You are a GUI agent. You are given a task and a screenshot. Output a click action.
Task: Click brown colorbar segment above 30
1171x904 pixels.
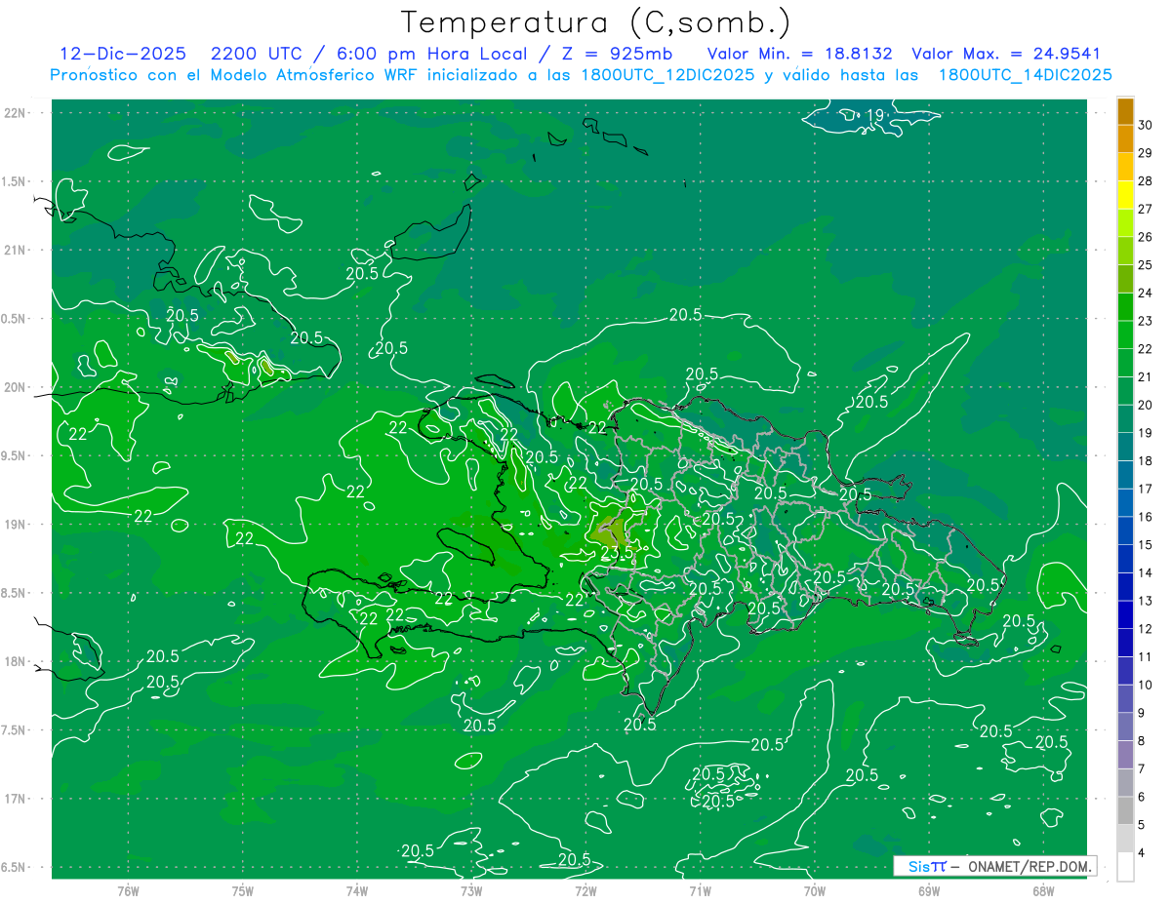[1125, 111]
